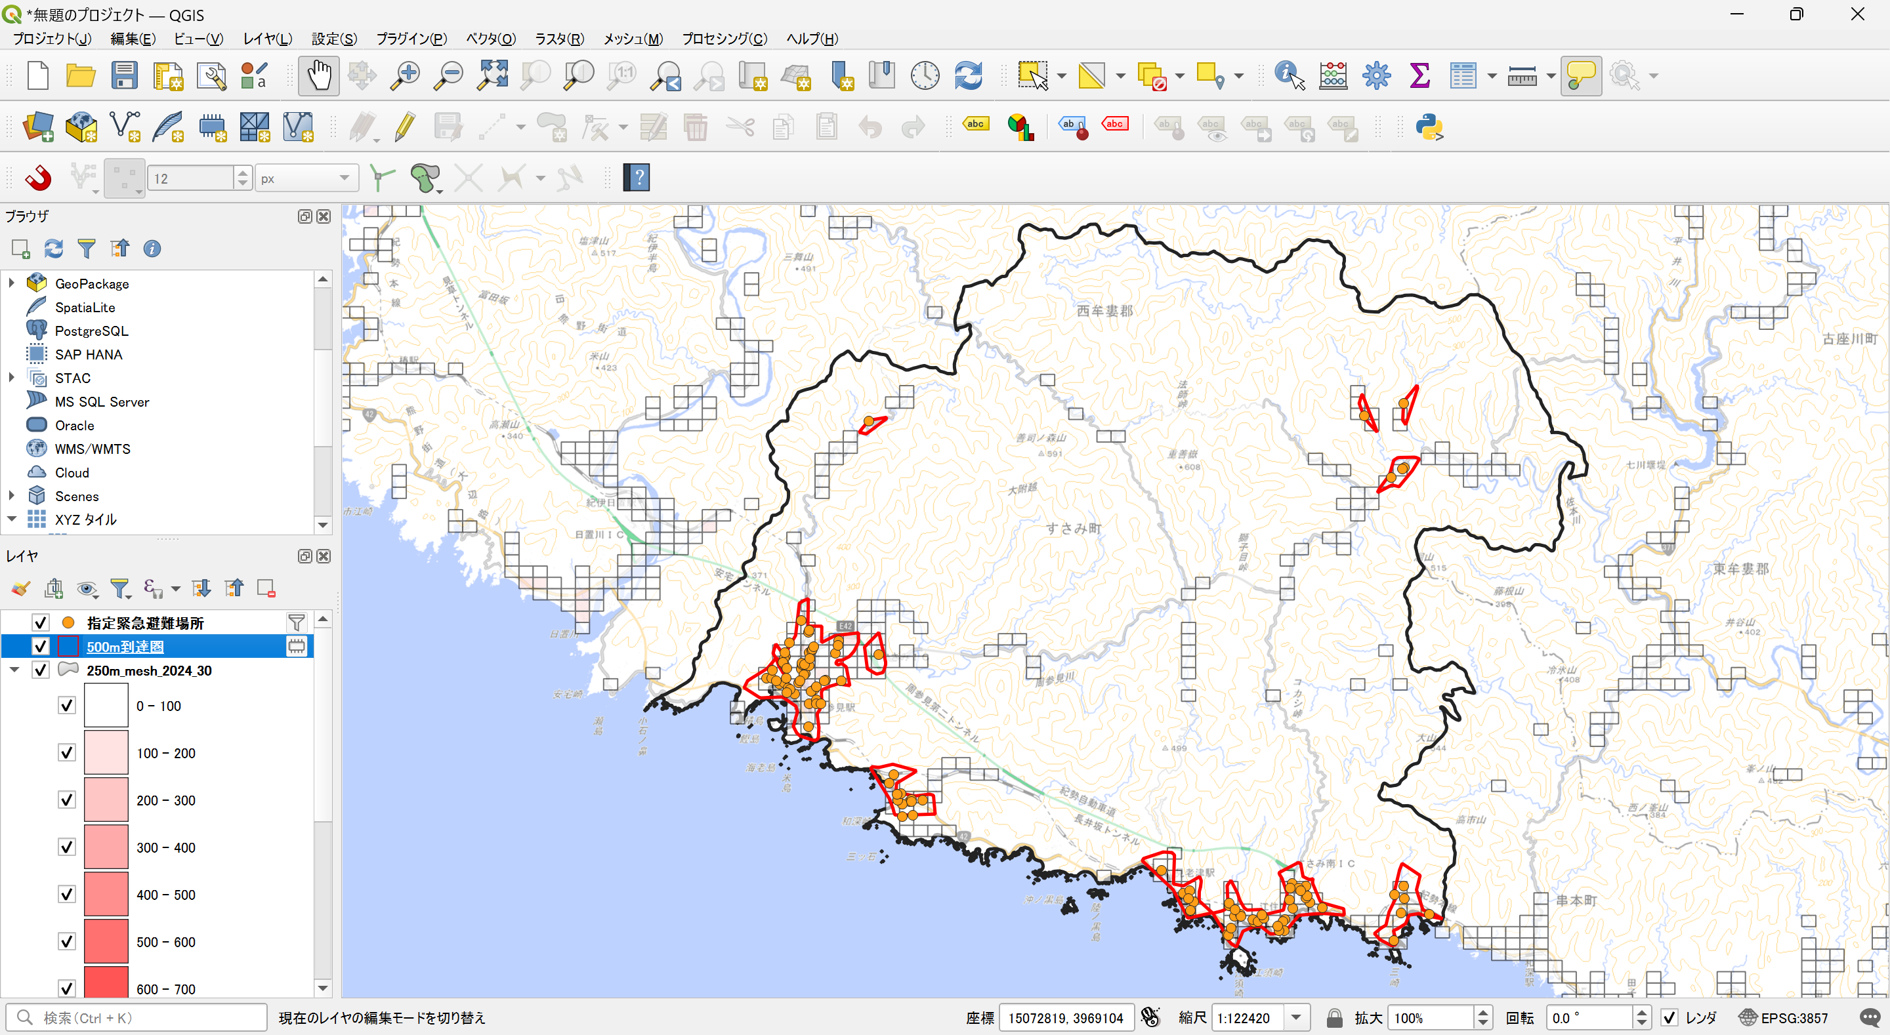Click the Save Project floppy icon
Viewport: 1890px width, 1035px height.
point(124,75)
